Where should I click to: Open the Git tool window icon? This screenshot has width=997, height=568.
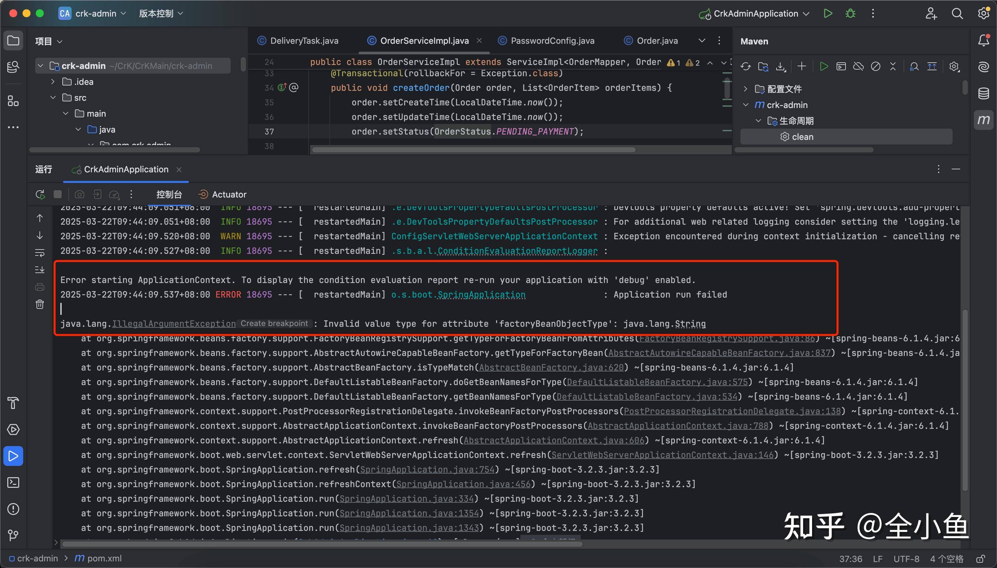13,535
